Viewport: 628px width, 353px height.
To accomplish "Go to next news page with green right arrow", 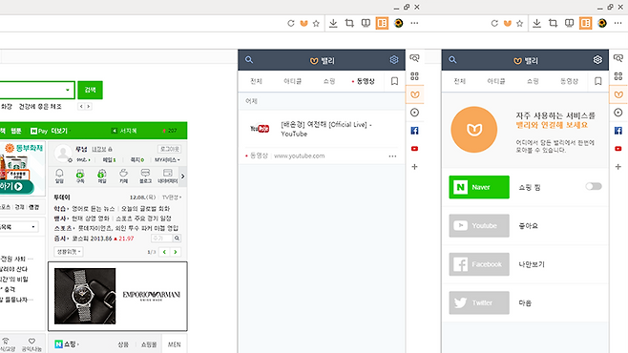I will 176,252.
